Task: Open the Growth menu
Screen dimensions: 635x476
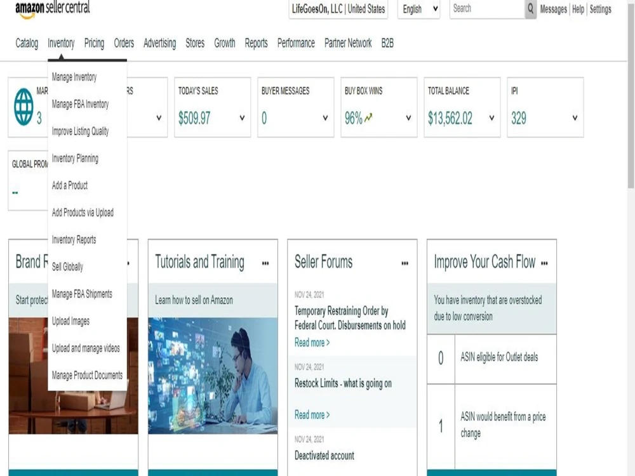Action: pos(224,43)
